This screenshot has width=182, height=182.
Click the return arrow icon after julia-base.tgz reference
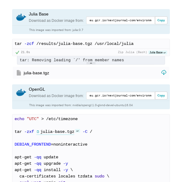[78, 131]
